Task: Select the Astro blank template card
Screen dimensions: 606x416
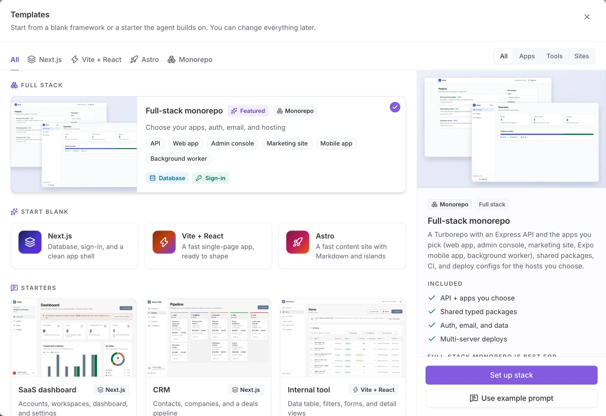Action: coord(342,246)
